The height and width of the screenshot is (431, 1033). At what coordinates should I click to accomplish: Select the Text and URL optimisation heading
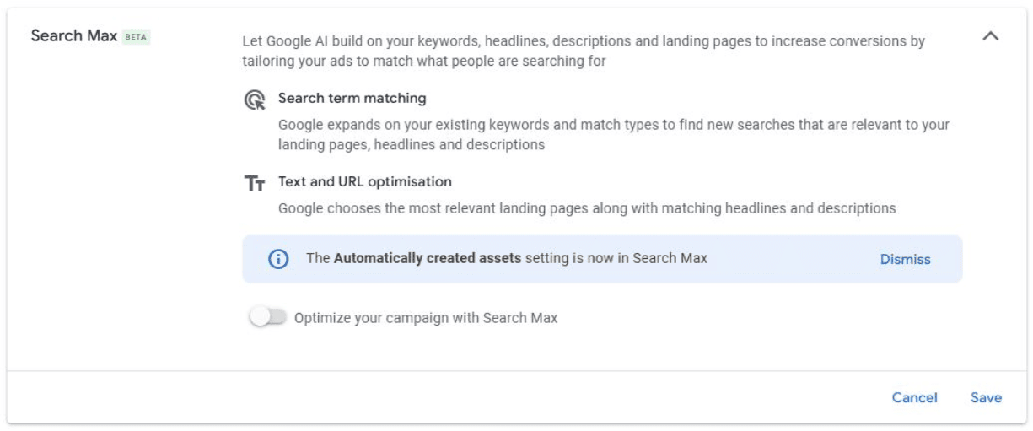click(364, 182)
